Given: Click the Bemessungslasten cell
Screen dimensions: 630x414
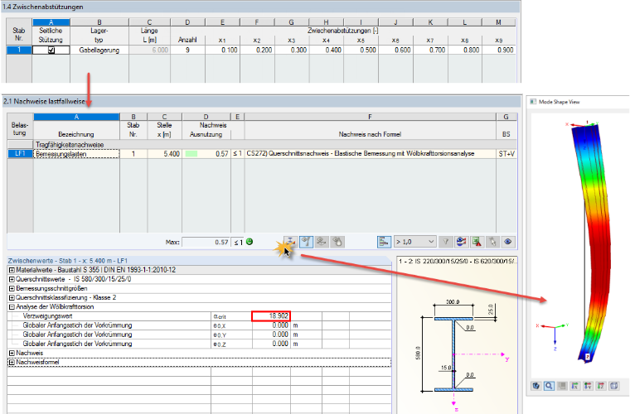Looking at the screenshot, I should click(x=76, y=154).
